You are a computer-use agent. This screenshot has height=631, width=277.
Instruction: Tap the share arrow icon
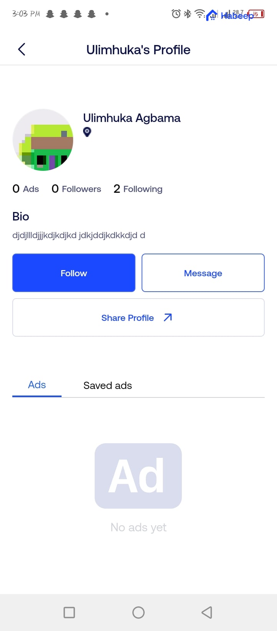click(168, 317)
